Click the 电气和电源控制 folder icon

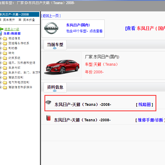(5, 82)
